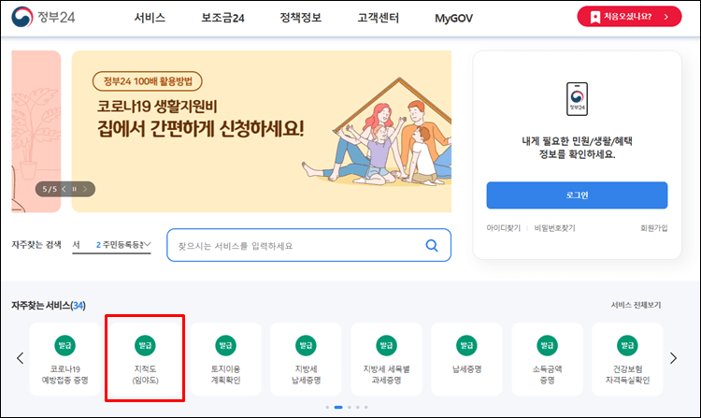Screen dimensions: 701x418
Task: Show previous frequent services
Action: (x=21, y=358)
